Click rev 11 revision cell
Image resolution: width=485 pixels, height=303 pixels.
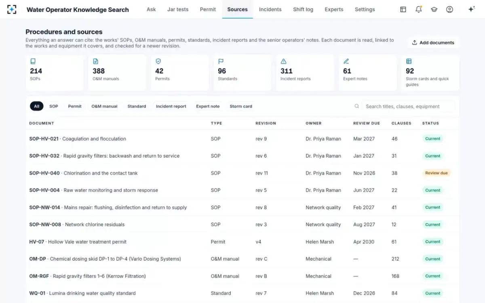[x=261, y=173]
